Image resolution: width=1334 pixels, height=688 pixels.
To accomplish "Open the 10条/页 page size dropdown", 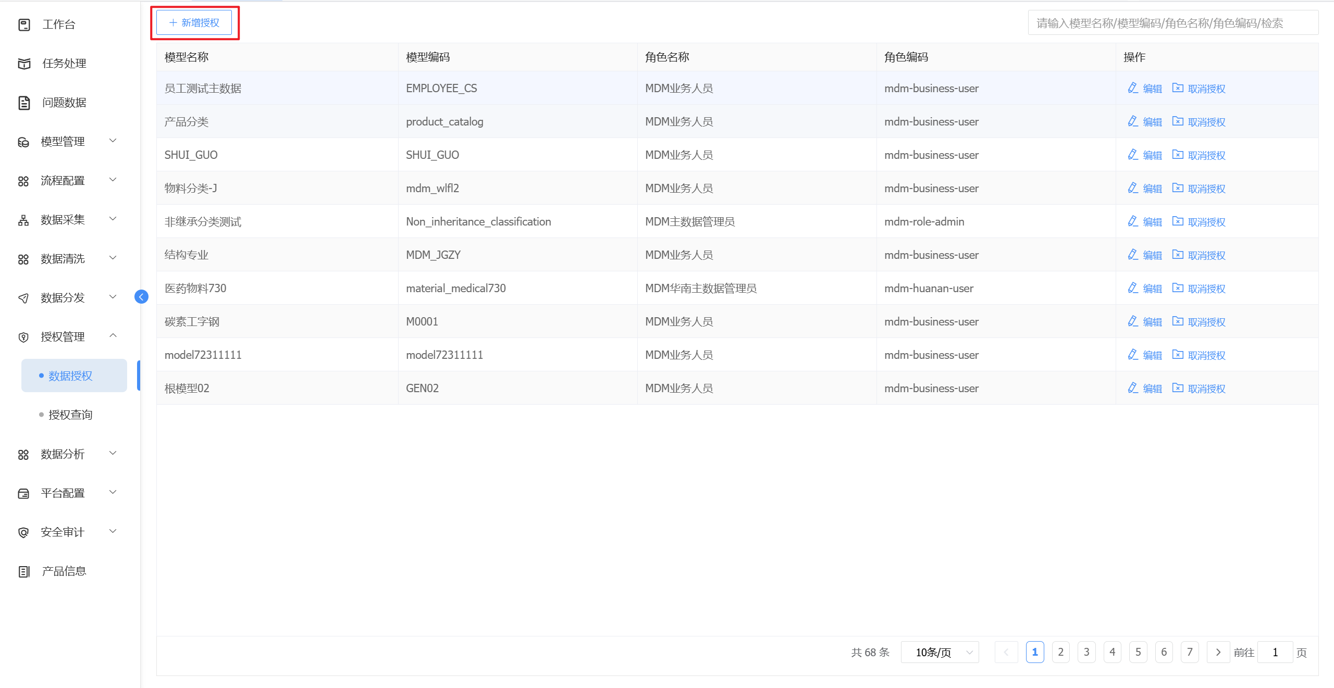I will tap(940, 652).
